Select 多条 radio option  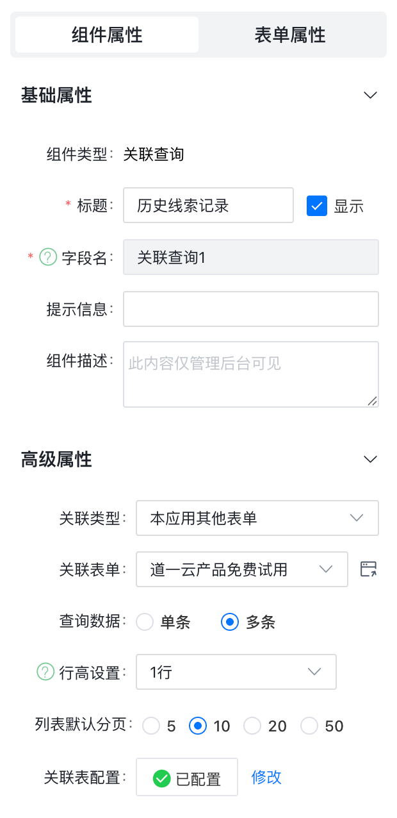[x=230, y=622]
